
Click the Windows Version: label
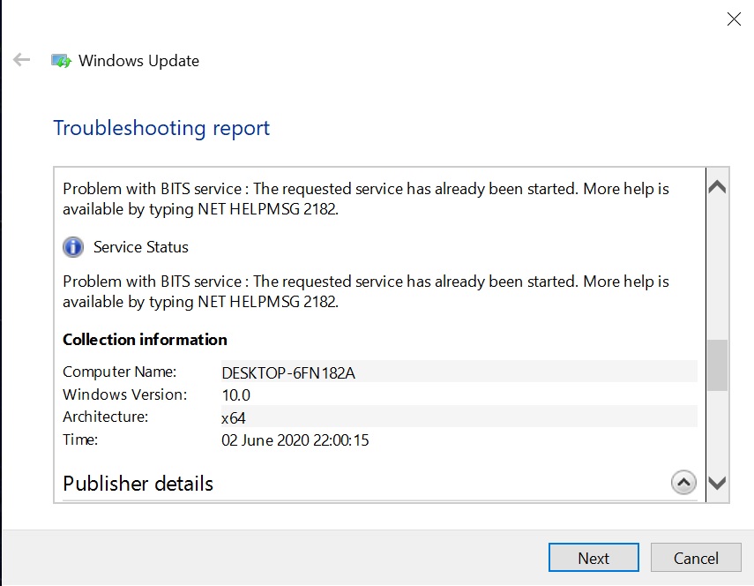[124, 394]
